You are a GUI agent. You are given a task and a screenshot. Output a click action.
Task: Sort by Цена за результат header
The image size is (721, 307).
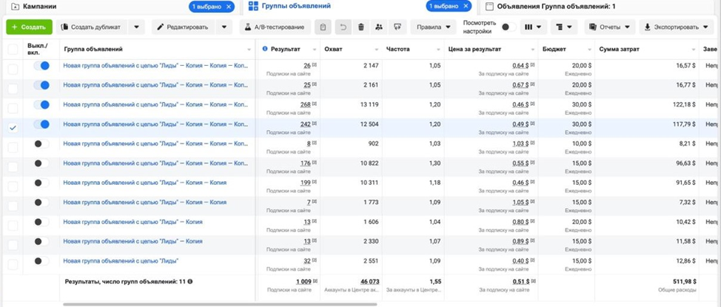point(474,49)
